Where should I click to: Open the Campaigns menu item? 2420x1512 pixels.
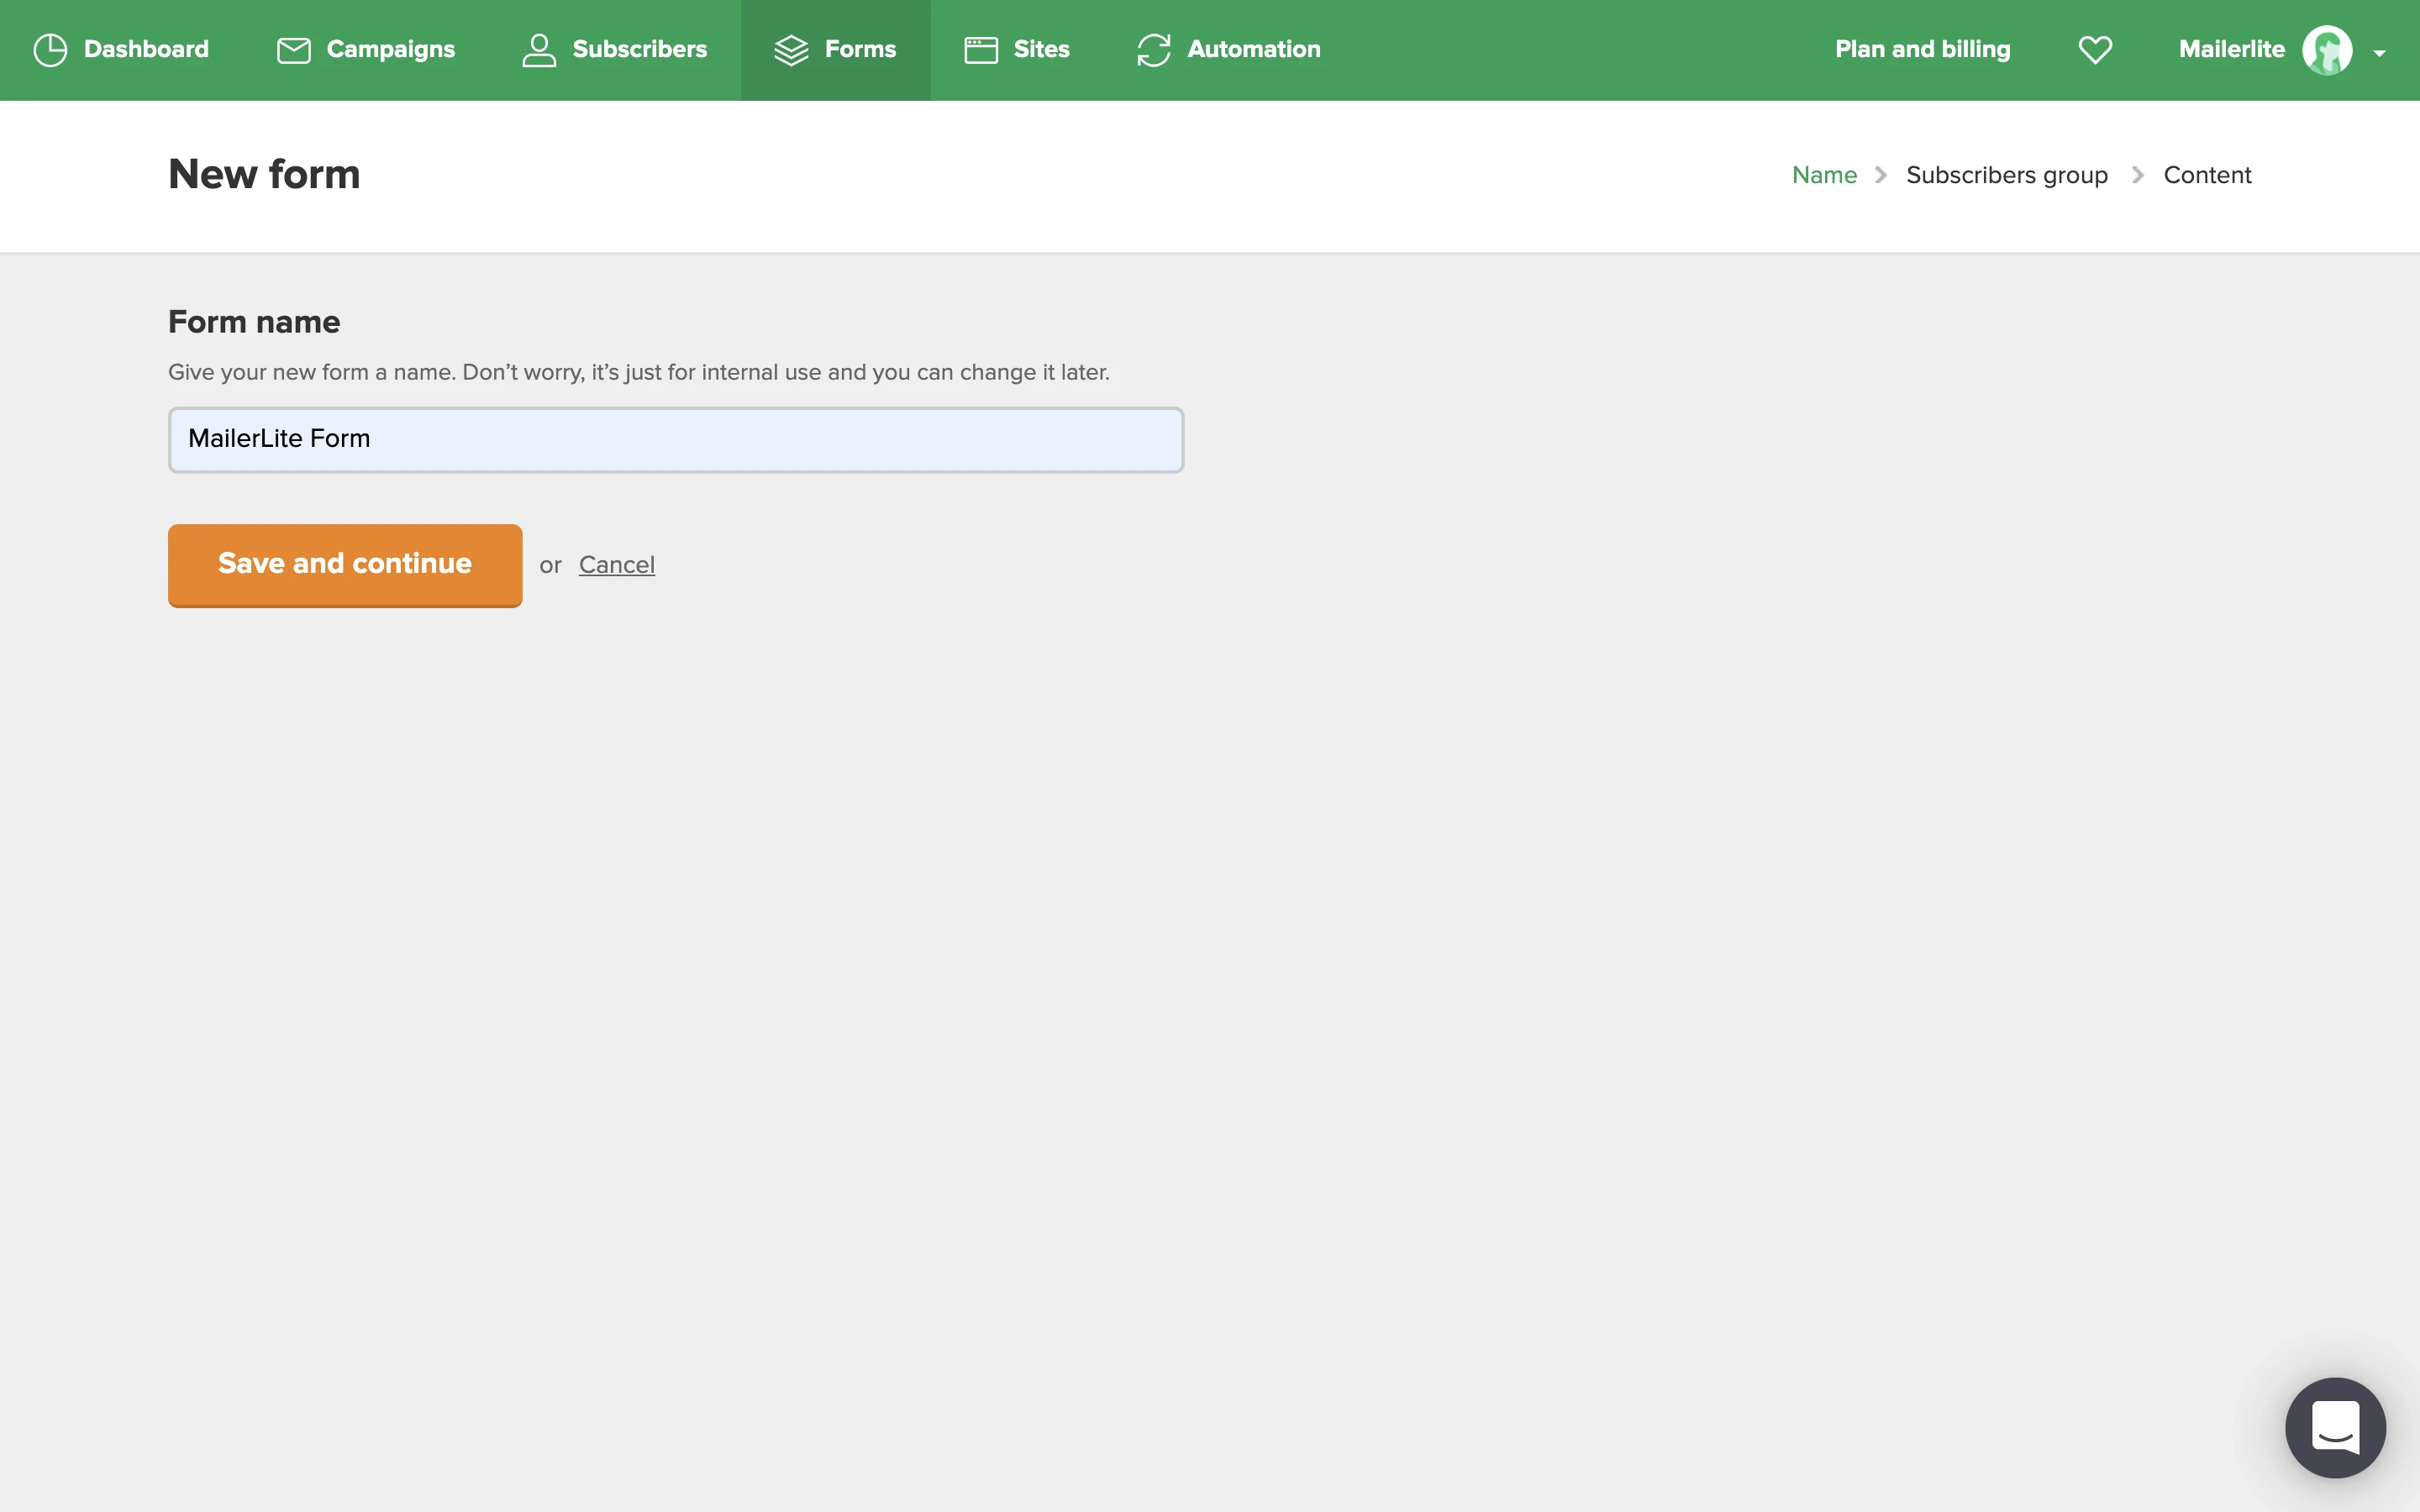click(x=390, y=50)
